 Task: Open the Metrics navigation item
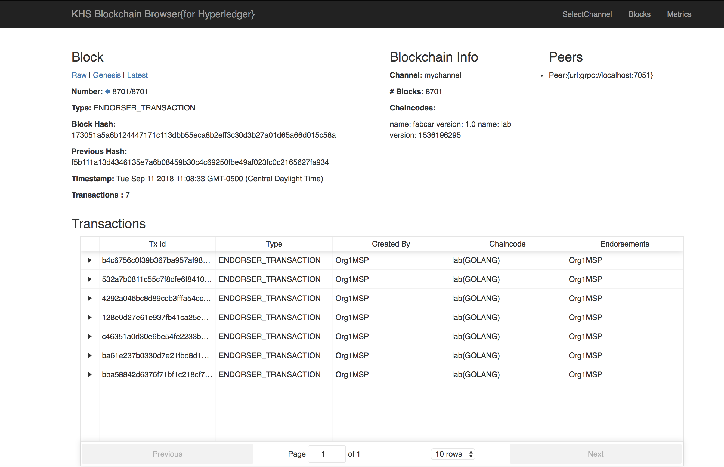[x=679, y=14]
